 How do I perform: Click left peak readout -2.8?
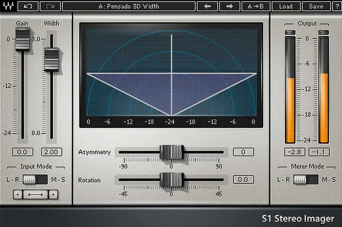[294, 152]
